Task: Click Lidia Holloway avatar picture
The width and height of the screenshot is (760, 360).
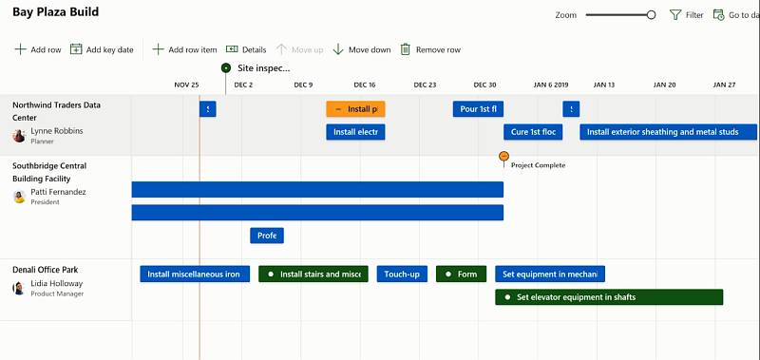Action: [19, 289]
